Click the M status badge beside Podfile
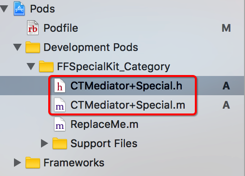 coord(226,28)
